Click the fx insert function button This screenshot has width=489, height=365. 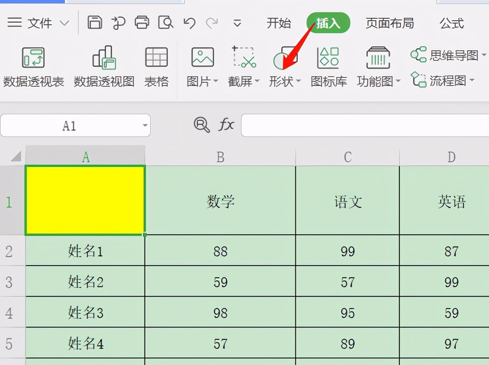point(226,125)
